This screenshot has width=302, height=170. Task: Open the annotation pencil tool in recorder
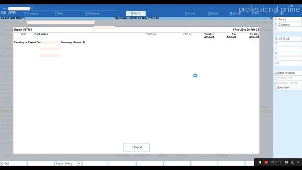pos(293,162)
